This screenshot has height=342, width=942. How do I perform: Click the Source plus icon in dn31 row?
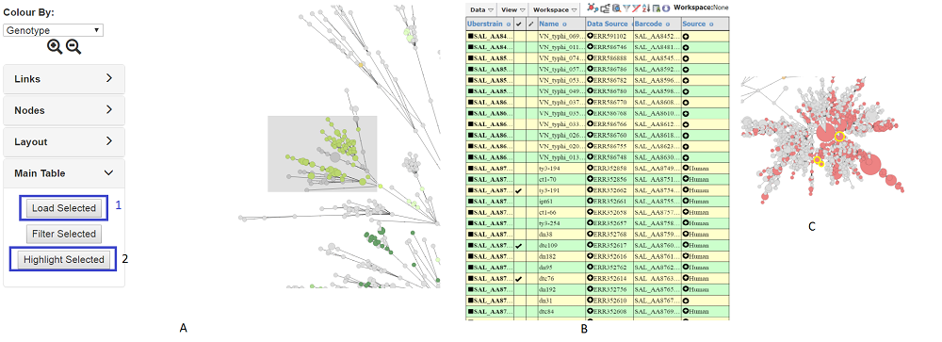coord(686,301)
